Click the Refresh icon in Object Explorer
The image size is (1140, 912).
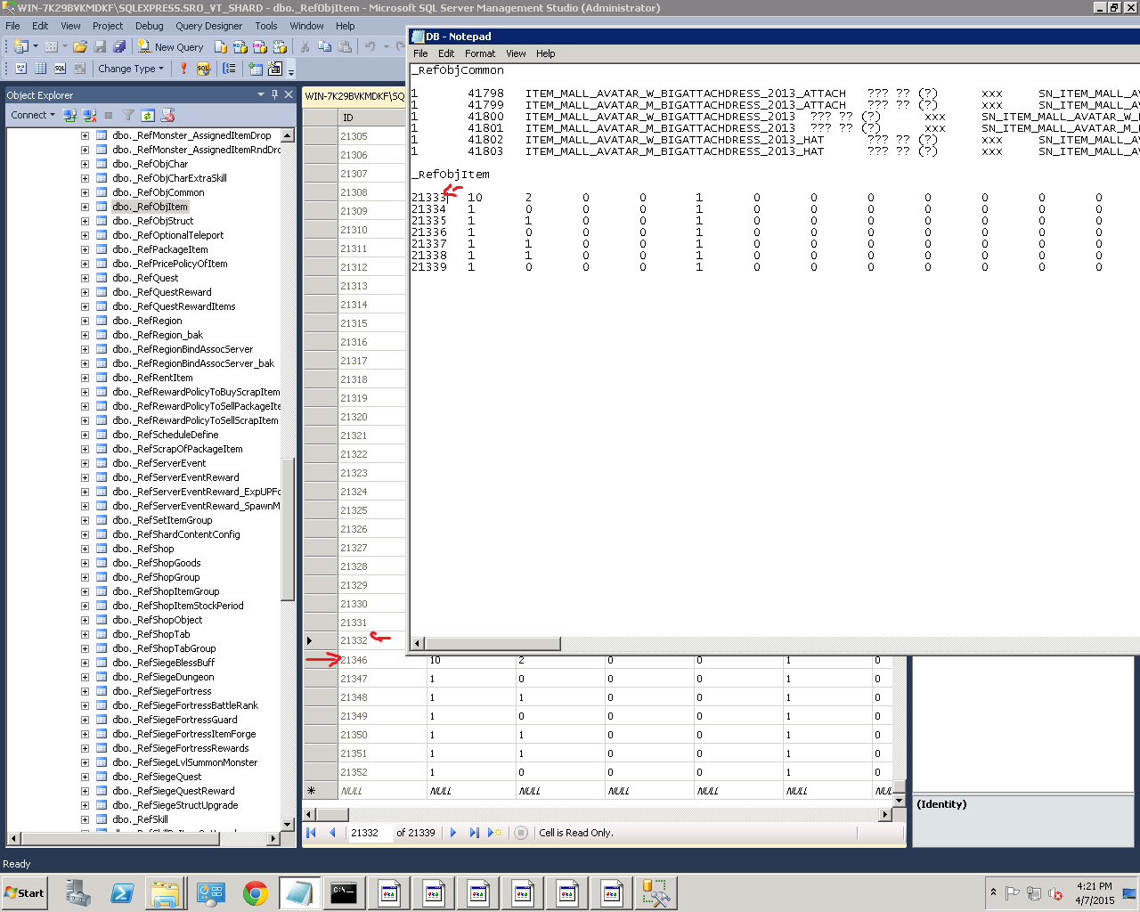point(148,115)
